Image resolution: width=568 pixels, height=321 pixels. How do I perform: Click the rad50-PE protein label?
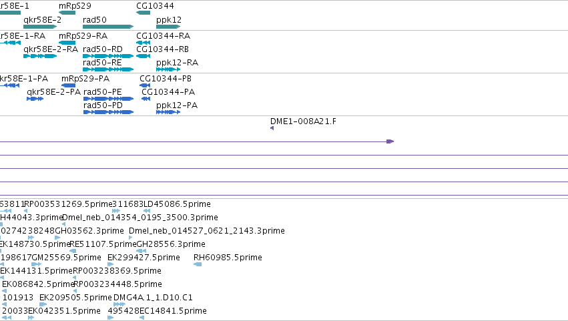[x=103, y=92]
